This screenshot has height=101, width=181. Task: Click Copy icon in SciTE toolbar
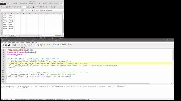[x=22, y=45]
